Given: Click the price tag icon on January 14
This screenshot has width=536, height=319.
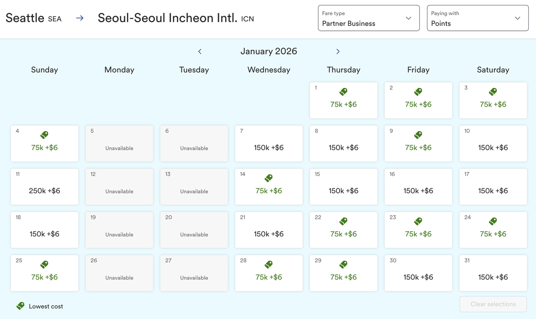Looking at the screenshot, I should (268, 178).
